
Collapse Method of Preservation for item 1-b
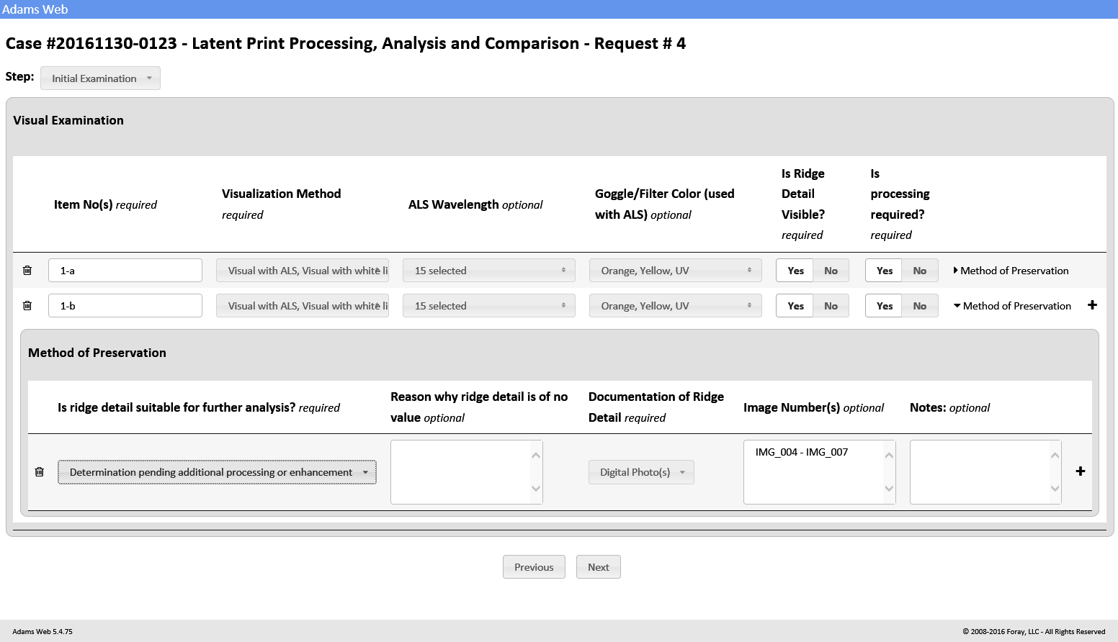point(1012,306)
